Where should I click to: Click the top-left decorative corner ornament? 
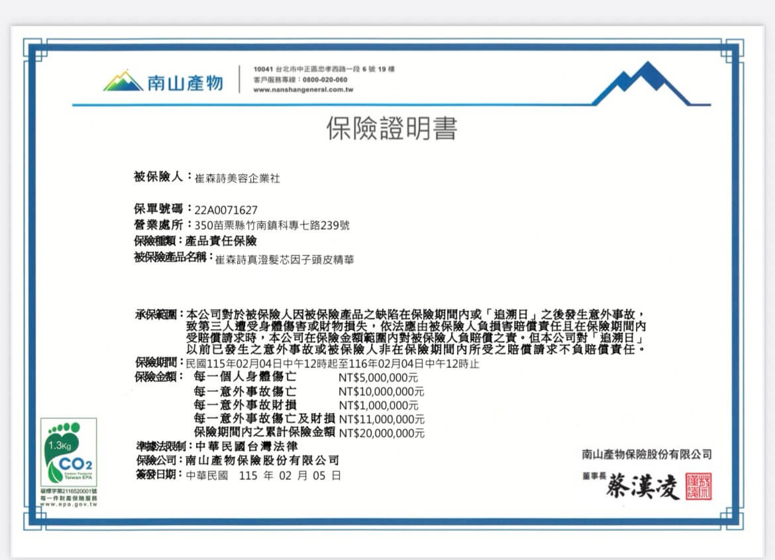33,48
